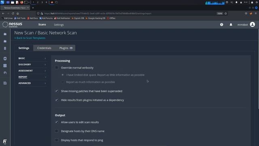Uncheck Hide results from dependency plugins
259x146 pixels.
point(57,100)
